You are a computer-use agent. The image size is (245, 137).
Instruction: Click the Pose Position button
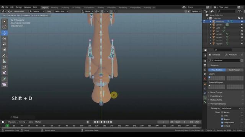[x=217, y=70]
